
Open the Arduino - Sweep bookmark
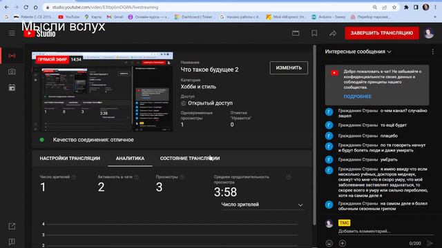329,17
